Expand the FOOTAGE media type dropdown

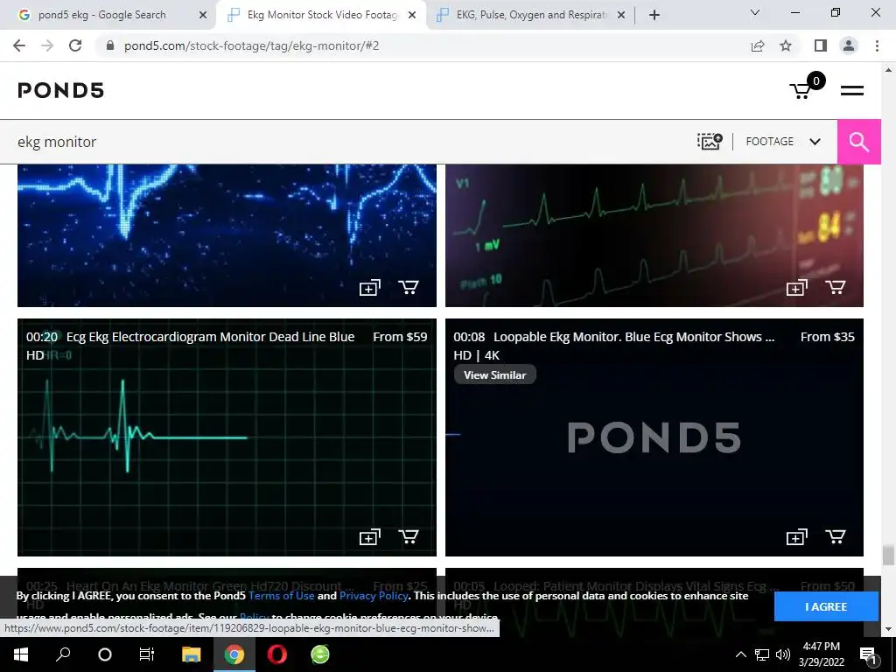(783, 142)
